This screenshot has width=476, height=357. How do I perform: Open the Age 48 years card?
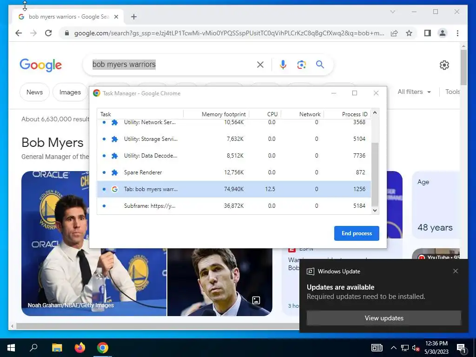point(436,205)
